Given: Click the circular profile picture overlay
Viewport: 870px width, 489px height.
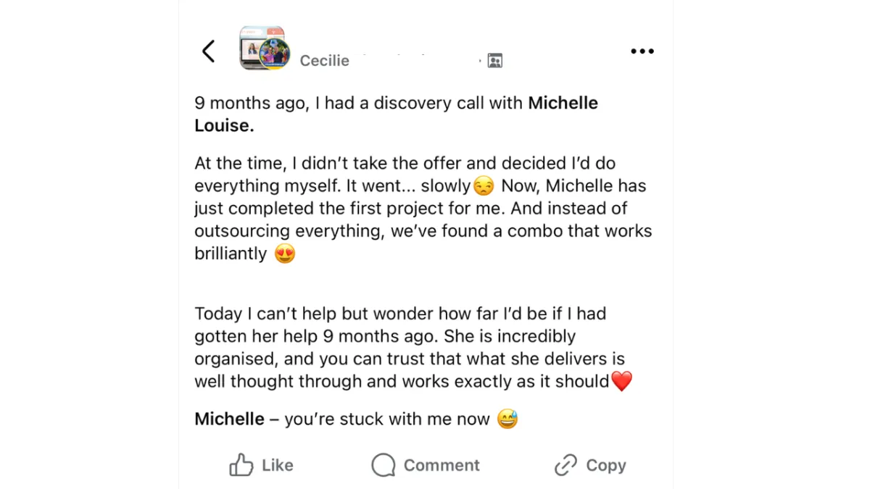Looking at the screenshot, I should 275,54.
